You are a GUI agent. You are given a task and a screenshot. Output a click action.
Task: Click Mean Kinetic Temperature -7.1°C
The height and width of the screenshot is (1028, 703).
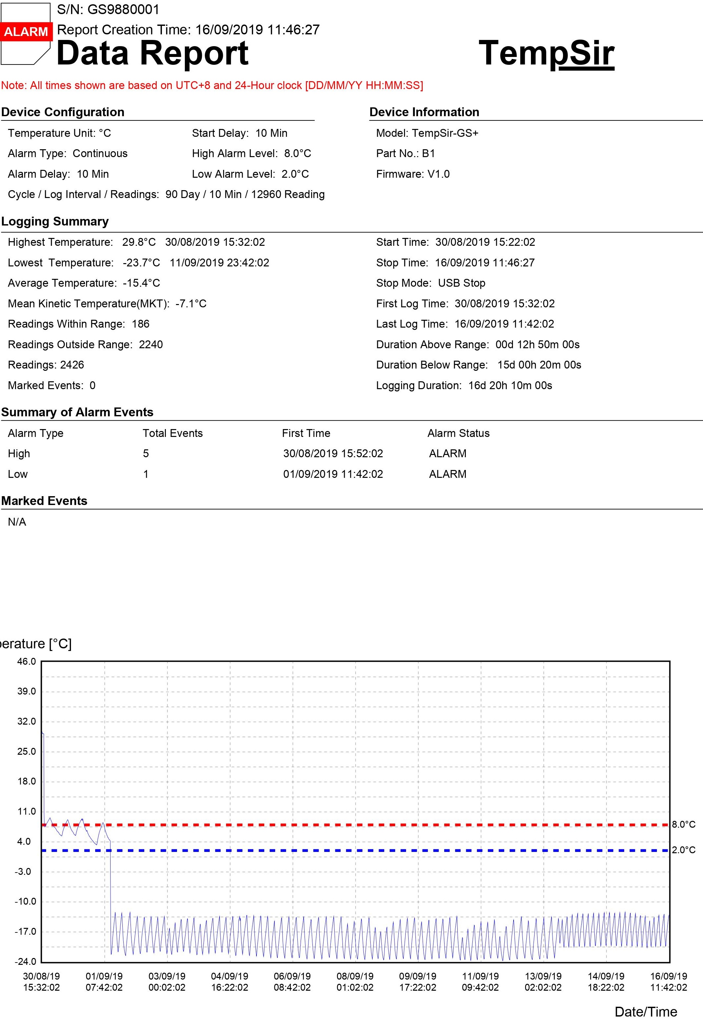(107, 303)
